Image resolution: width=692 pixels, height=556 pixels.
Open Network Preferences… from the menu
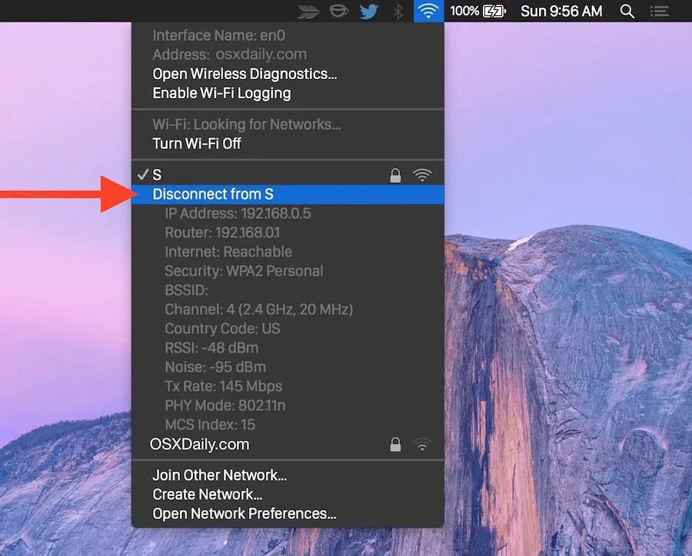pyautogui.click(x=288, y=514)
